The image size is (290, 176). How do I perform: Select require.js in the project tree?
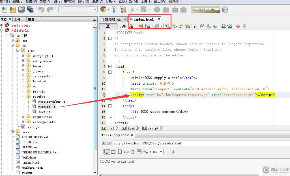(47, 107)
